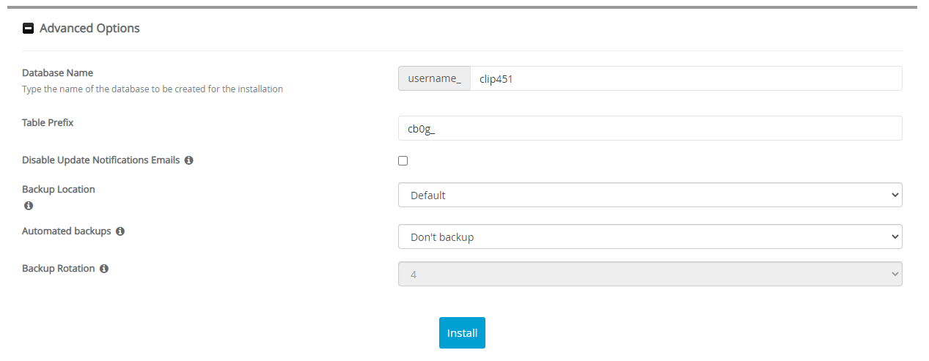
Task: Collapse Advanced Options using the minus icon
Action: 29,29
